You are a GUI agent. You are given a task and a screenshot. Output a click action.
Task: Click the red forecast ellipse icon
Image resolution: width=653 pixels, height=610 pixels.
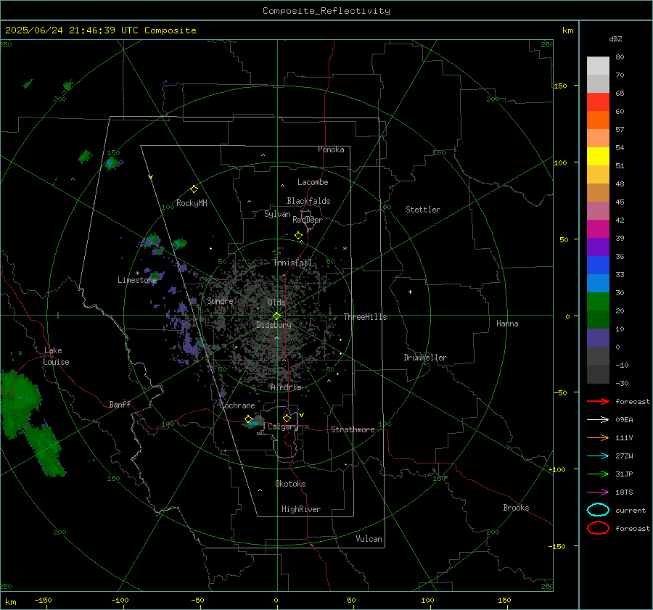tap(598, 528)
